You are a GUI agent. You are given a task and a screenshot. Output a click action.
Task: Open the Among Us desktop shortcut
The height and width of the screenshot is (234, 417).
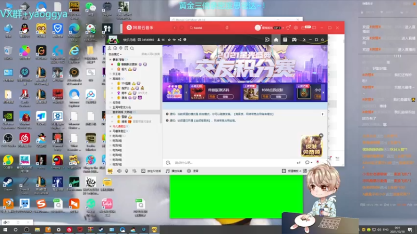57,162
